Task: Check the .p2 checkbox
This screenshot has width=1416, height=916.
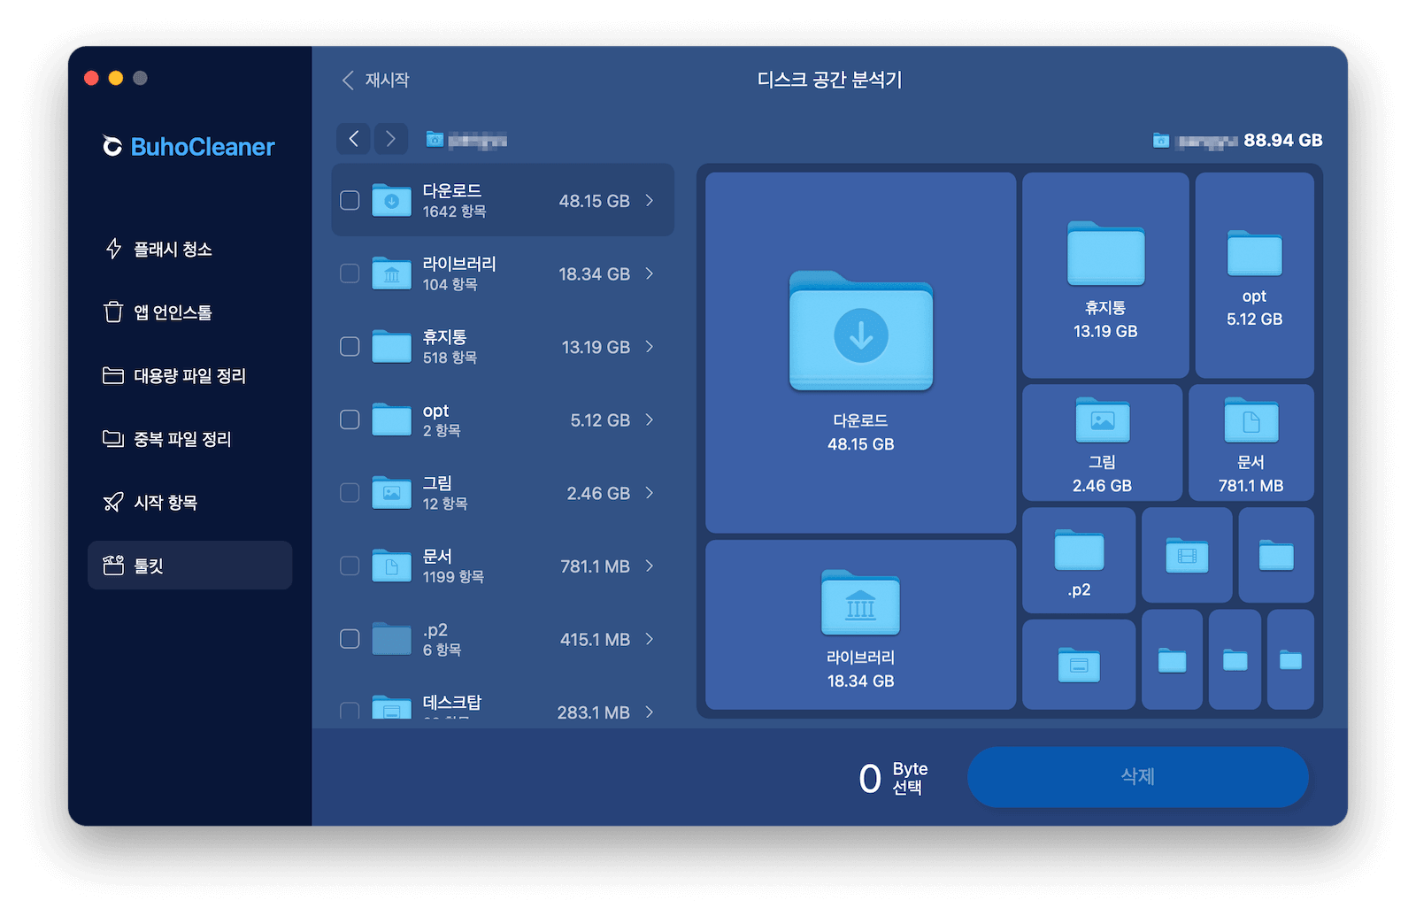Action: pyautogui.click(x=350, y=638)
